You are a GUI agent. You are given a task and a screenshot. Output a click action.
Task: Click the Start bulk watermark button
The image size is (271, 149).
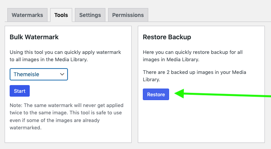click(x=20, y=91)
